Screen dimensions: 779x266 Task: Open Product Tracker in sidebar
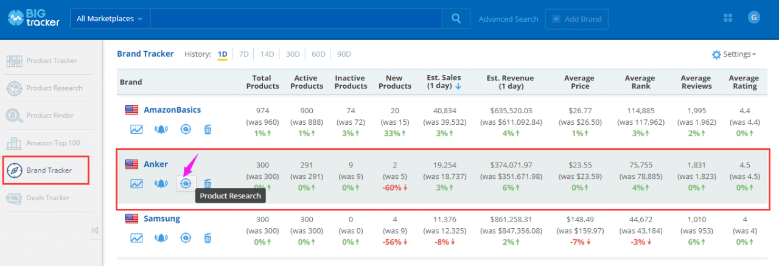[49, 61]
